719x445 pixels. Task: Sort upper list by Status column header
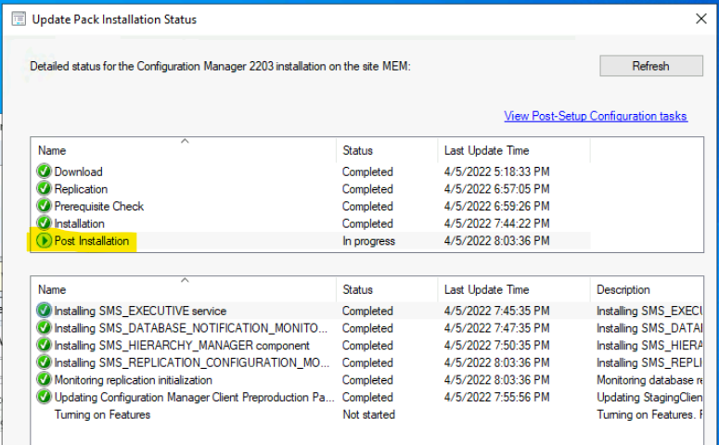click(387, 150)
